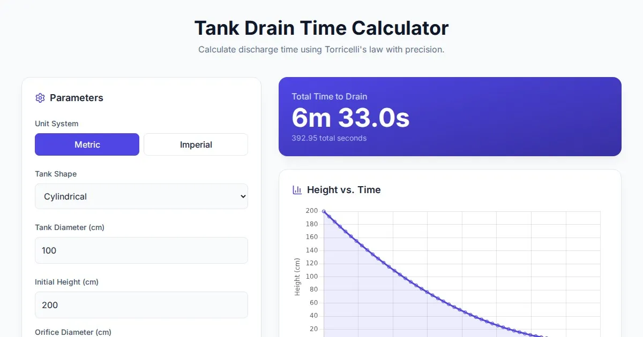
Task: Click the Height (cm) y-axis title
Action: click(x=297, y=277)
